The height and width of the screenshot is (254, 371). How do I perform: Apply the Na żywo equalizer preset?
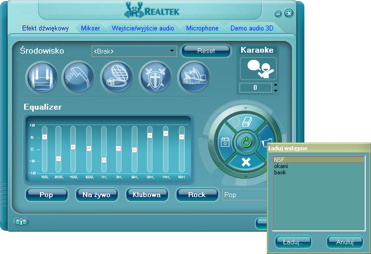pyautogui.click(x=97, y=195)
